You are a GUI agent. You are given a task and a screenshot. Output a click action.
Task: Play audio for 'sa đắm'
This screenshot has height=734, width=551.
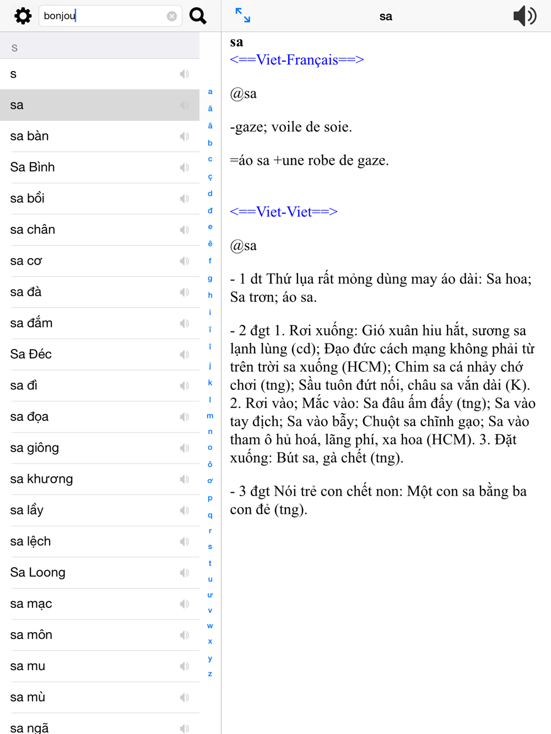185,323
